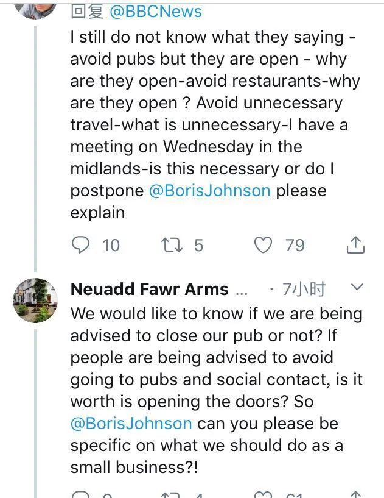Image resolution: width=384 pixels, height=498 pixels.
Task: Tap the truncated handle after Neuadd Fawr Arms
Action: (241, 290)
